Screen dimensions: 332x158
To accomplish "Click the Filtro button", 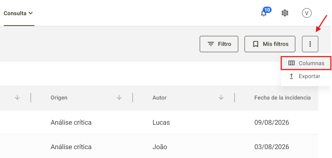I will coord(219,44).
